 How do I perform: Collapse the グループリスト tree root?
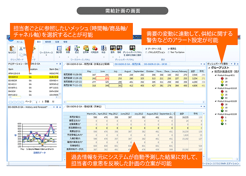(x=209, y=67)
